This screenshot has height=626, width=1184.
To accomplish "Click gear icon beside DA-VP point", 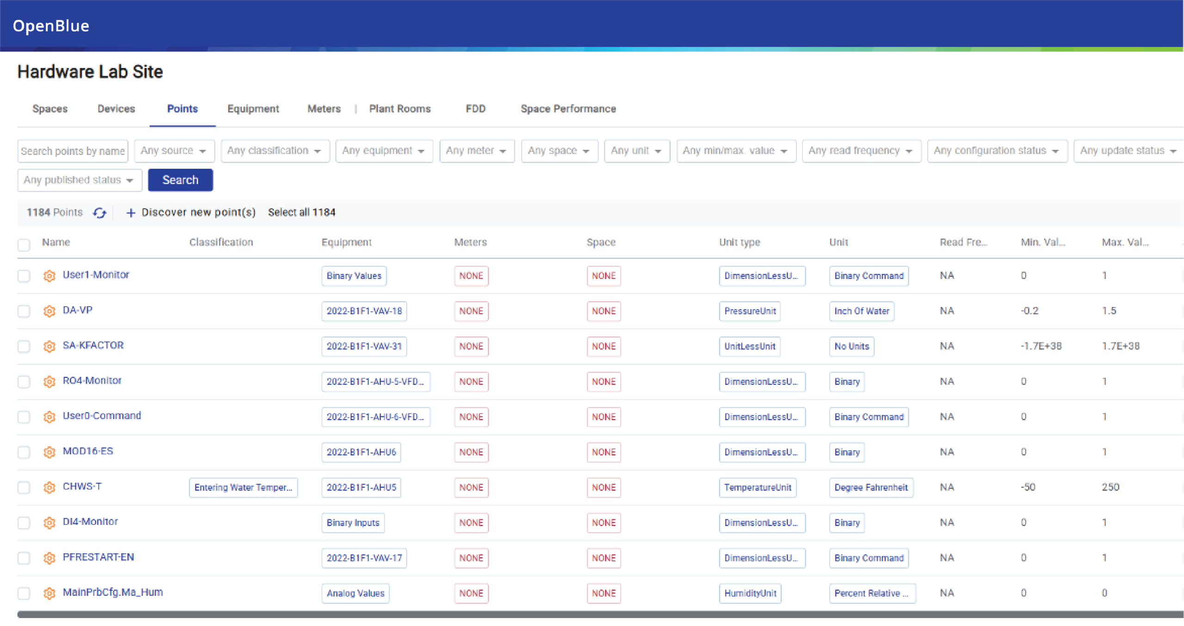I will pos(49,311).
